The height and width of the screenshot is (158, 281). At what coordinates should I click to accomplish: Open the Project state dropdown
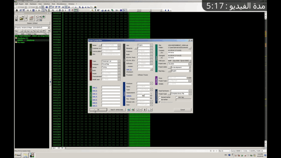click(x=190, y=67)
